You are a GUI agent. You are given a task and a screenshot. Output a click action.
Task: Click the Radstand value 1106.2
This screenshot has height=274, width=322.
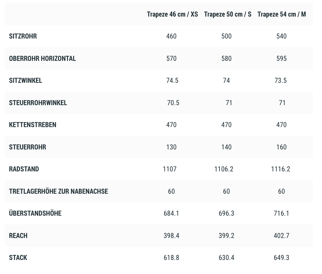224,169
